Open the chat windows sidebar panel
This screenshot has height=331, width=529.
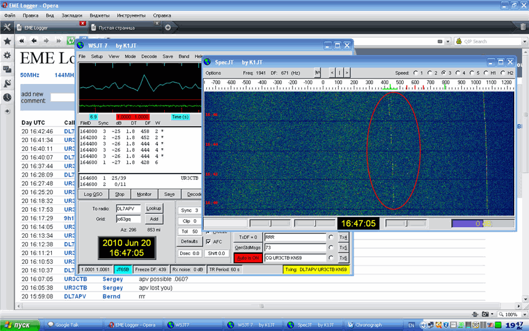point(7,69)
